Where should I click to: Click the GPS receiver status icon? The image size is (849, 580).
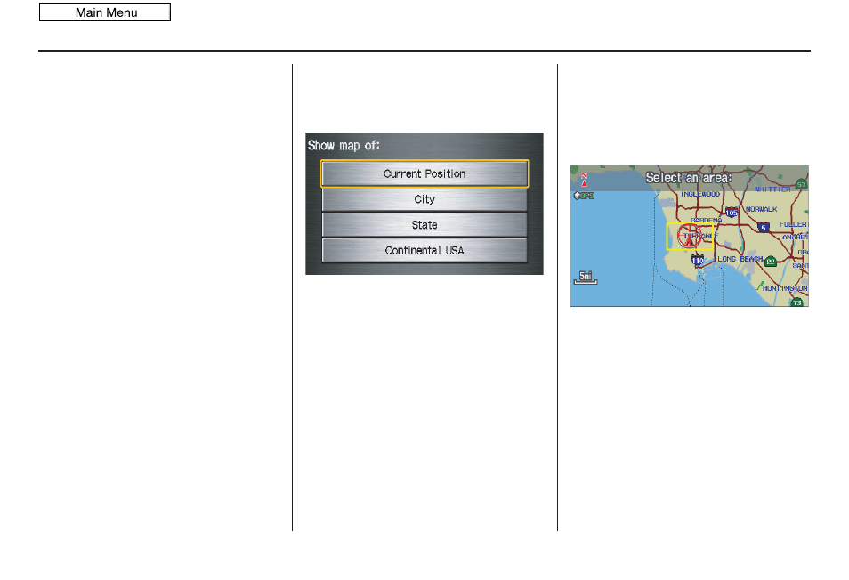point(584,195)
